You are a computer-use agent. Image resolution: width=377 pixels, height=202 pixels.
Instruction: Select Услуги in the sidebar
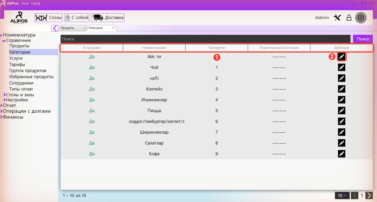(16, 58)
